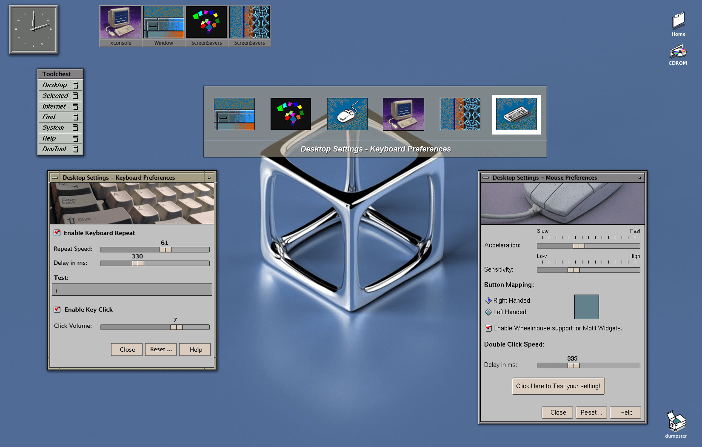Select the Left Handed radio button

(488, 312)
